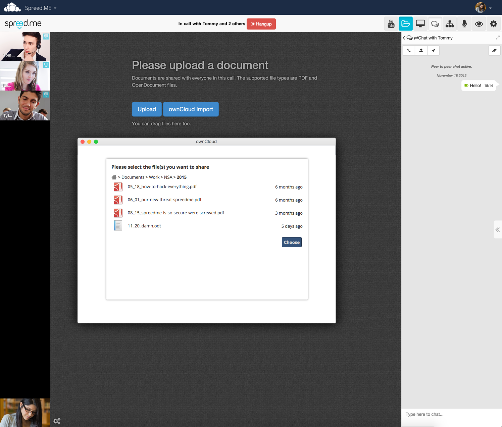
Task: Navigate to Documents in breadcrumb
Action: click(x=133, y=177)
